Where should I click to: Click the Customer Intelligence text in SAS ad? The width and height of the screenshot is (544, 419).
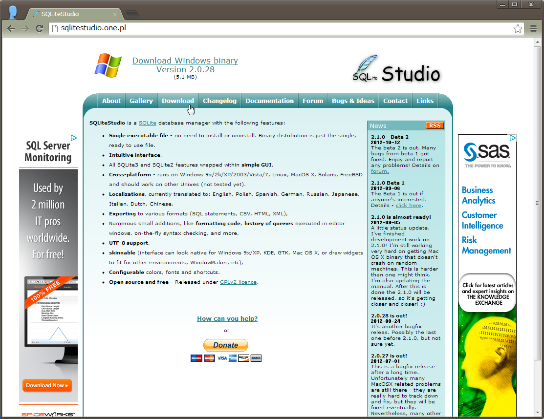[482, 220]
